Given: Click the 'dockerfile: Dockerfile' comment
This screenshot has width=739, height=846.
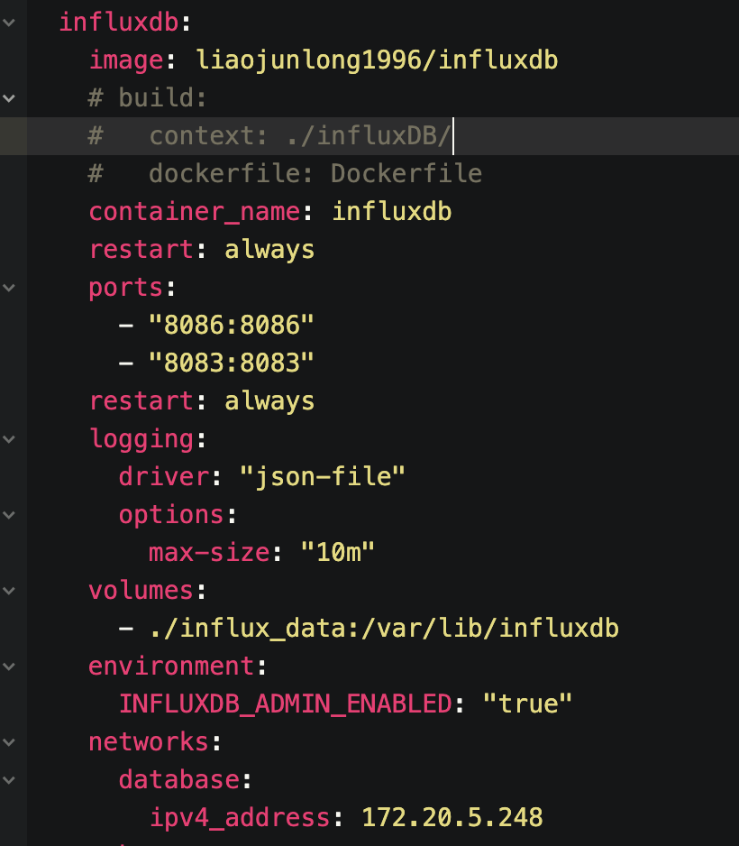Looking at the screenshot, I should pos(315,174).
